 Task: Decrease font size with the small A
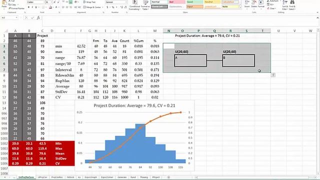point(58,2)
